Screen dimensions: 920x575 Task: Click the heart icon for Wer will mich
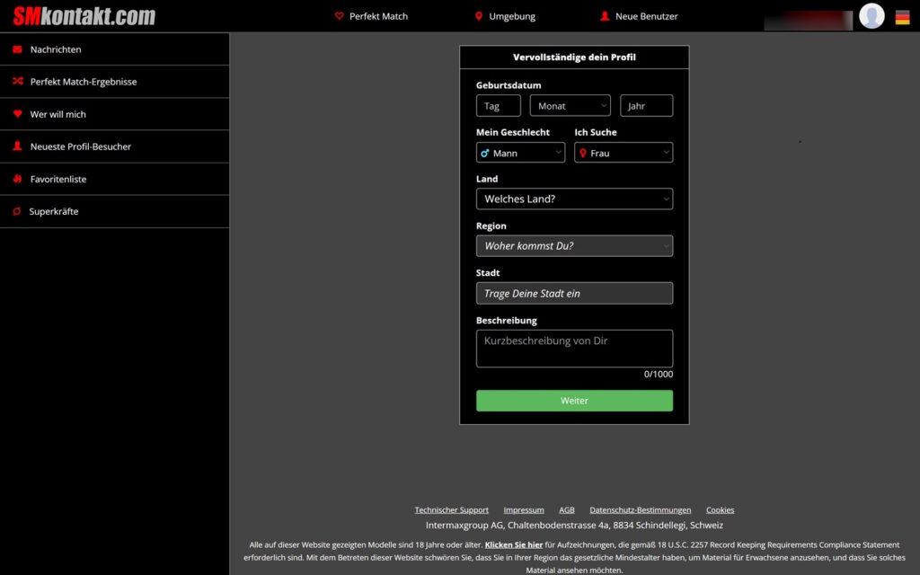(x=18, y=114)
